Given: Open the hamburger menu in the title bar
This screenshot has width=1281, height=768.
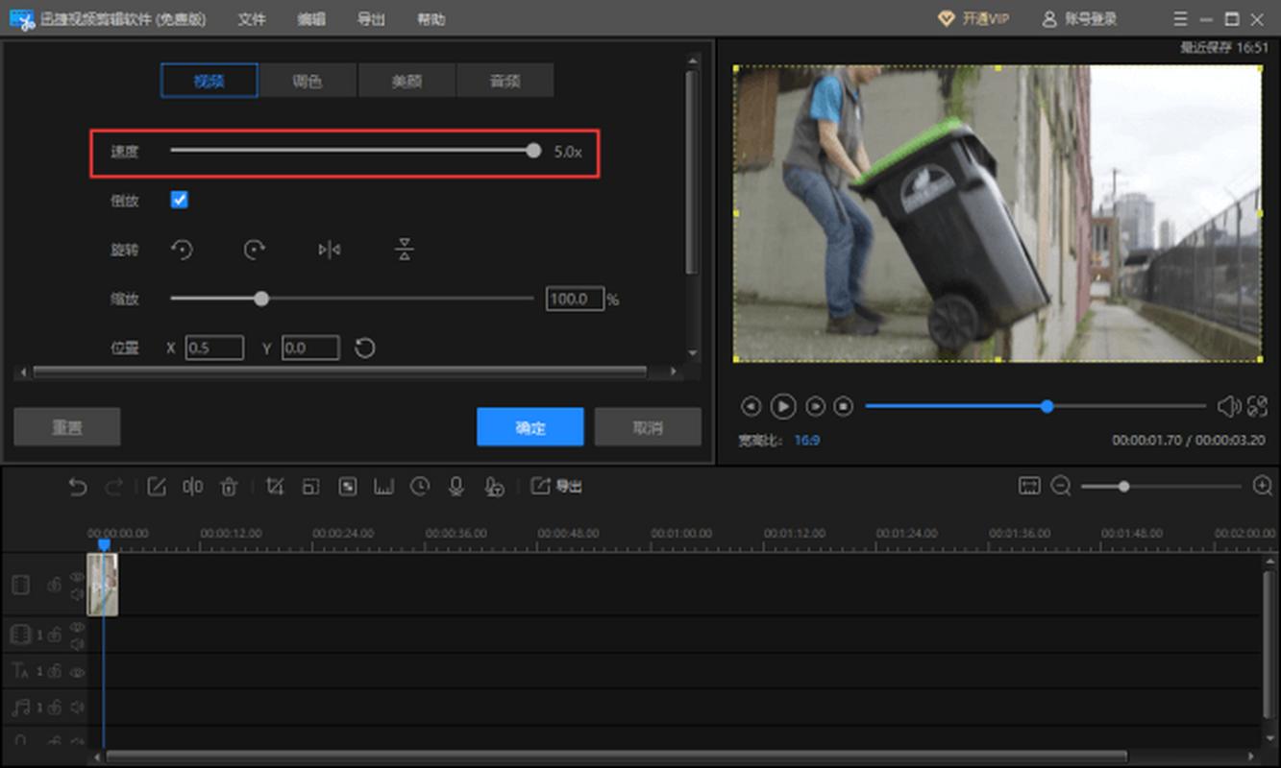Looking at the screenshot, I should [x=1181, y=19].
